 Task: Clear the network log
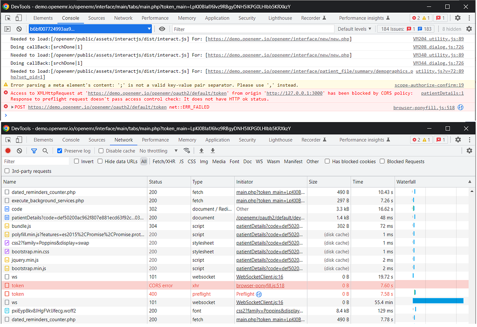[19, 150]
